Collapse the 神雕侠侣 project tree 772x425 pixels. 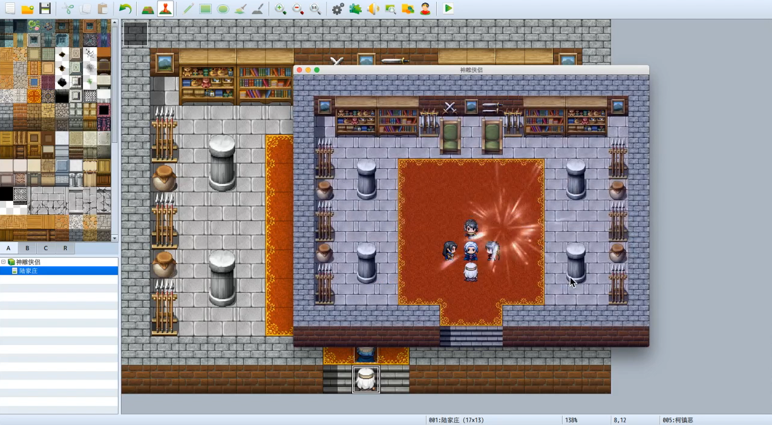click(3, 262)
